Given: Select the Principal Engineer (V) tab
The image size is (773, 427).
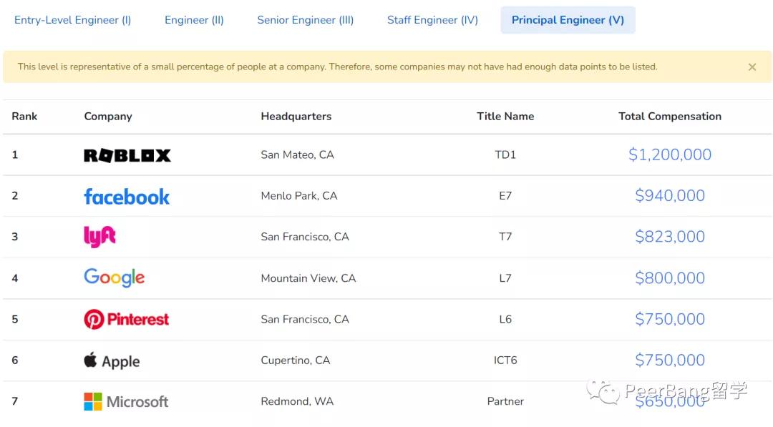Looking at the screenshot, I should (568, 20).
